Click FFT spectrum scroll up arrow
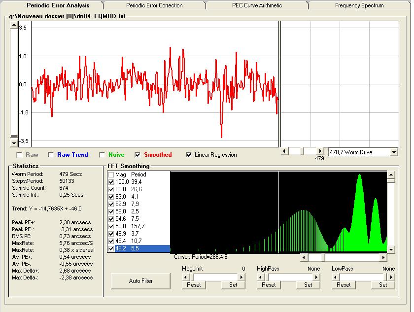This screenshot has width=414, height=312. 391,175
